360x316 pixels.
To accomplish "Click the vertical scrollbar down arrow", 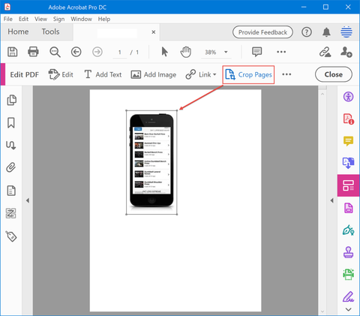I will click(322, 311).
